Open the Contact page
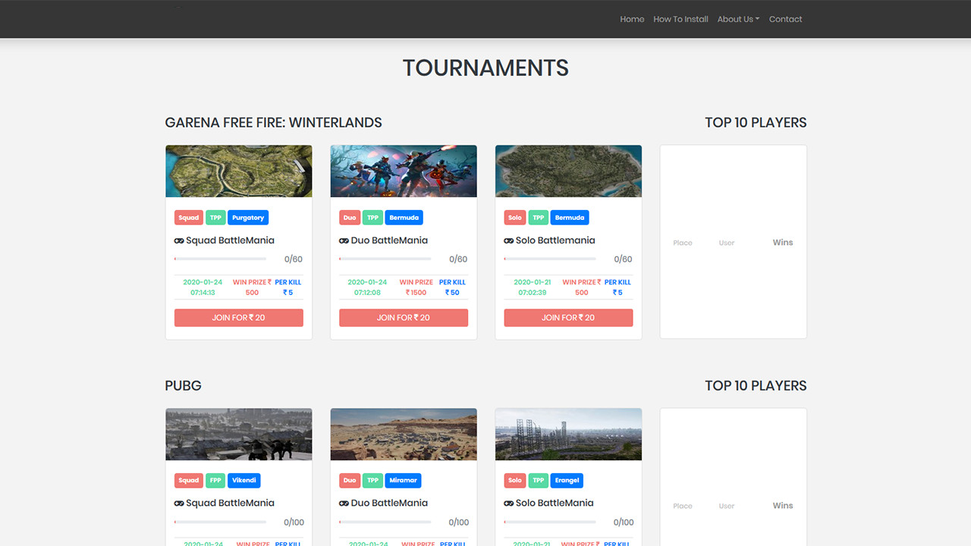The image size is (971, 546). click(785, 19)
